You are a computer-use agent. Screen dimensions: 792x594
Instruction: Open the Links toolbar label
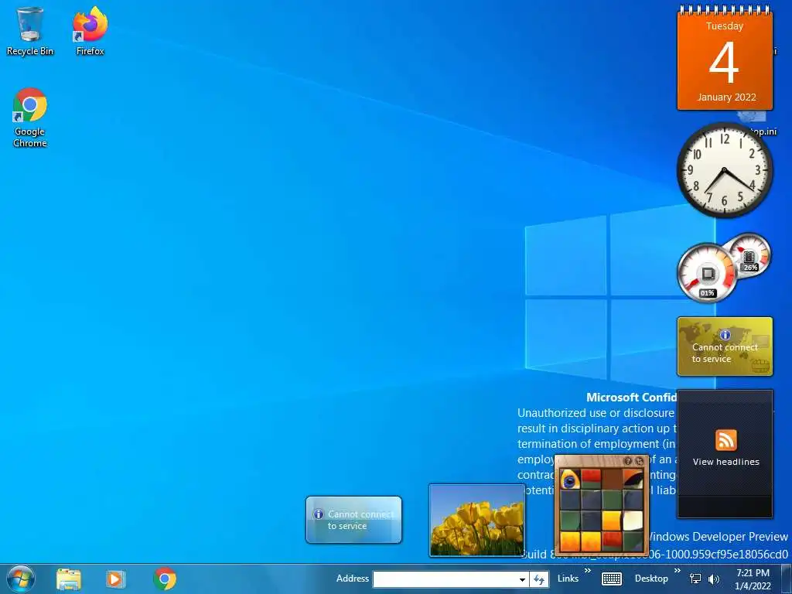(568, 579)
